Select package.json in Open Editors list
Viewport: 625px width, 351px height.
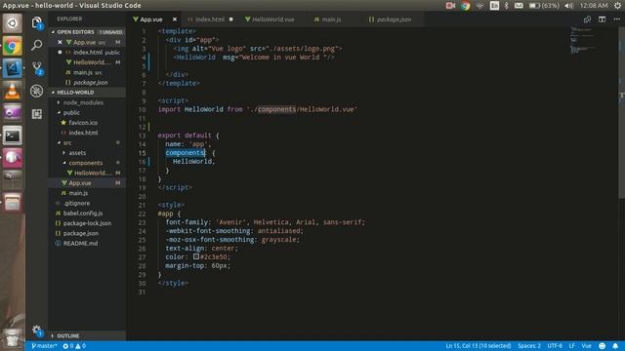coord(91,82)
